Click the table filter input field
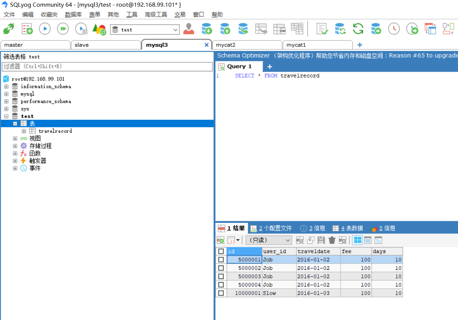 (x=107, y=67)
